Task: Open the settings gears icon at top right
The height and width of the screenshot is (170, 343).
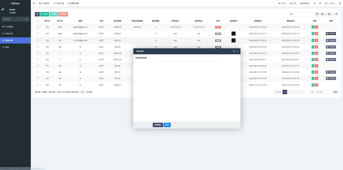Action: [x=340, y=3]
